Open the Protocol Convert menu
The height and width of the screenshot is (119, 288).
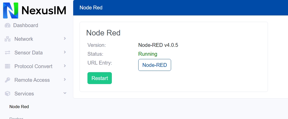pyautogui.click(x=34, y=66)
